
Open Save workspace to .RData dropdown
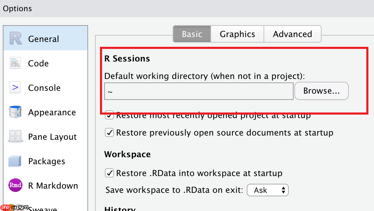tap(267, 190)
